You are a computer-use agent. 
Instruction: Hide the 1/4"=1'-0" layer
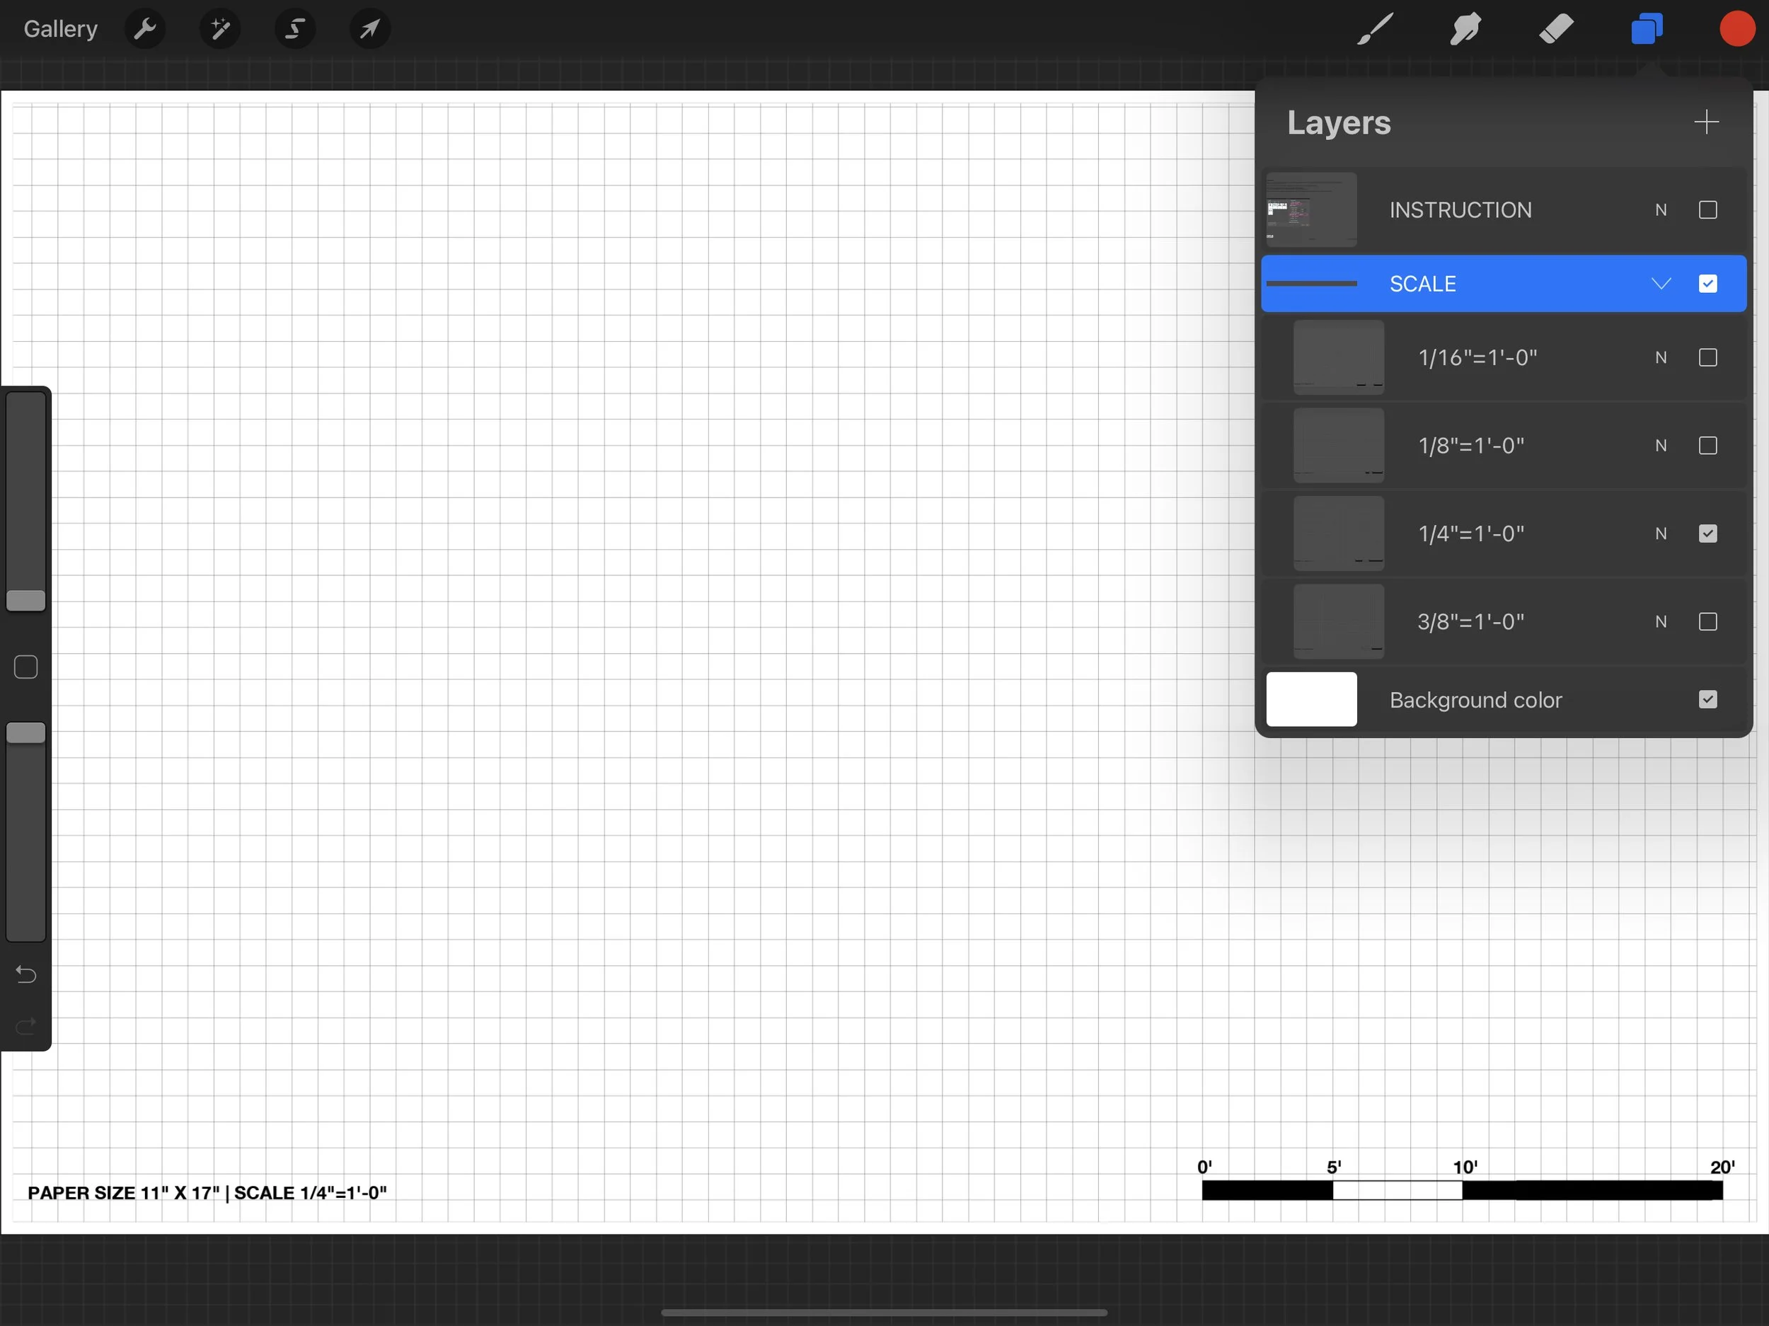point(1707,534)
